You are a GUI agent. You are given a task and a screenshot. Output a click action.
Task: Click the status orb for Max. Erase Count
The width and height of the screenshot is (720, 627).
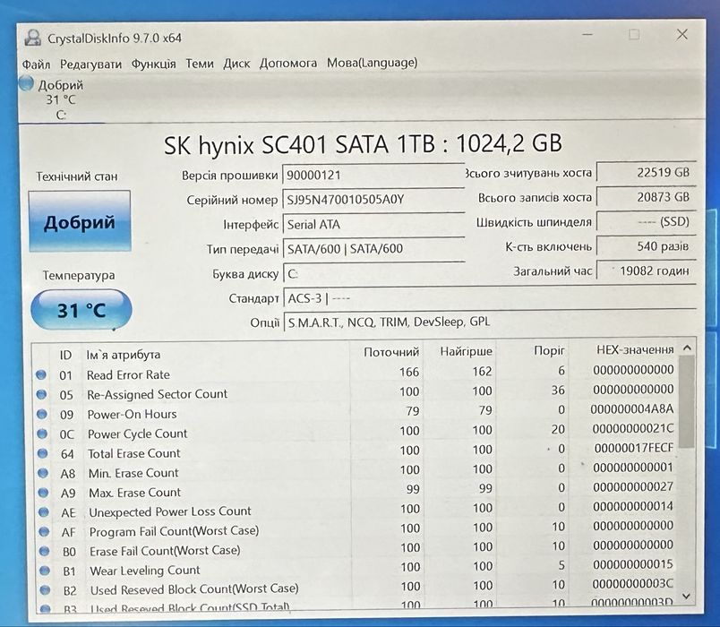43,493
